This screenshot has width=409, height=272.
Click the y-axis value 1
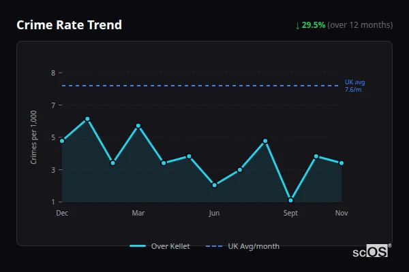tap(53, 202)
